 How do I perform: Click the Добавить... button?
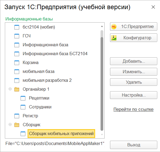[x=134, y=61]
